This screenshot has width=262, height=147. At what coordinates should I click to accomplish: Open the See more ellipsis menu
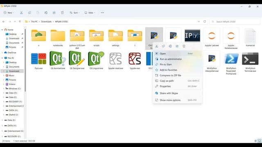click(x=102, y=13)
